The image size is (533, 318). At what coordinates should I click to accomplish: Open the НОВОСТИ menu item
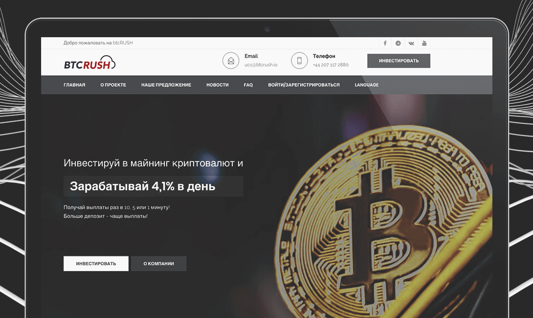point(218,85)
